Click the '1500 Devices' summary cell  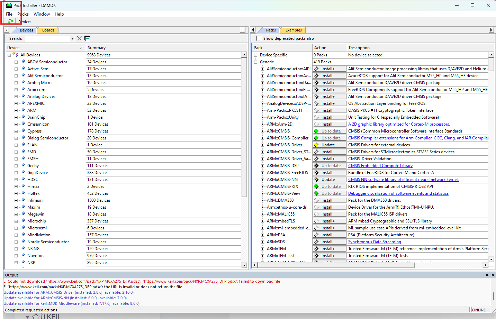click(164, 200)
